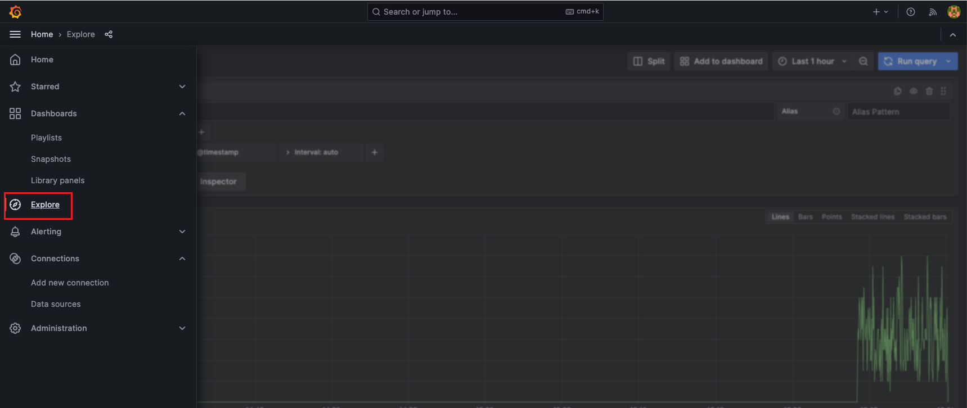Toggle query visibility with eye icon
This screenshot has width=967, height=408.
[914, 91]
